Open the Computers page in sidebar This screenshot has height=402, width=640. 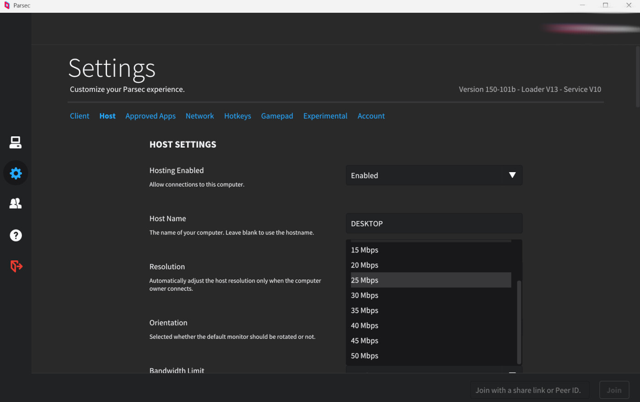(x=16, y=143)
